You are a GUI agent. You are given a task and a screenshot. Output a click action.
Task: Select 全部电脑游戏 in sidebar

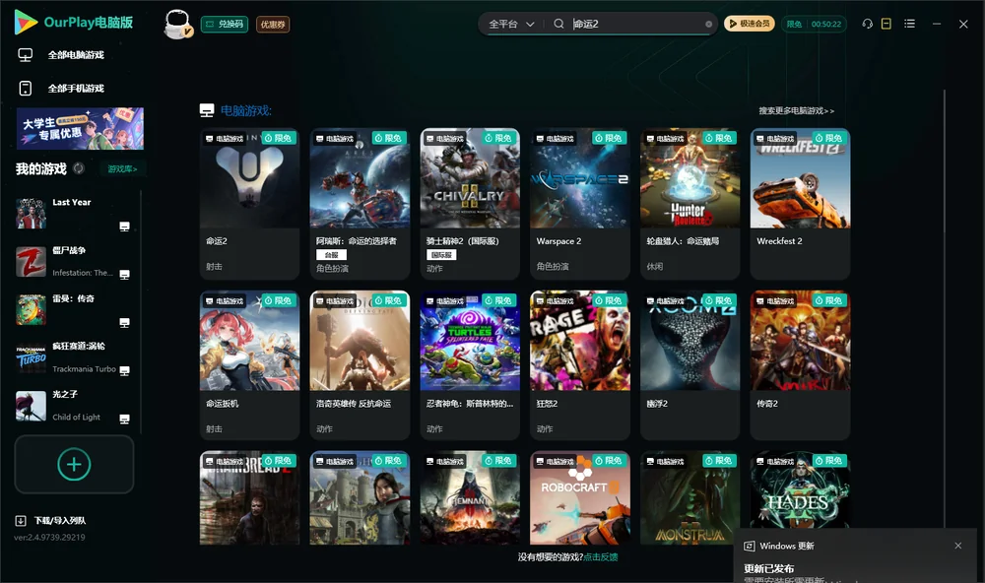(76, 55)
